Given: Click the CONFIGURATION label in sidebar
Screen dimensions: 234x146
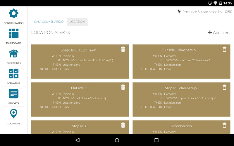Looking at the screenshot, I should coord(13,23).
